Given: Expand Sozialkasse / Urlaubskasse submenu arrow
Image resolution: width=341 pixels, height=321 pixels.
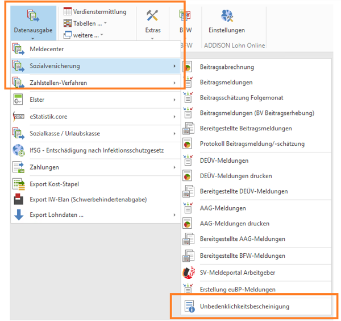Looking at the screenshot, I should click(174, 134).
